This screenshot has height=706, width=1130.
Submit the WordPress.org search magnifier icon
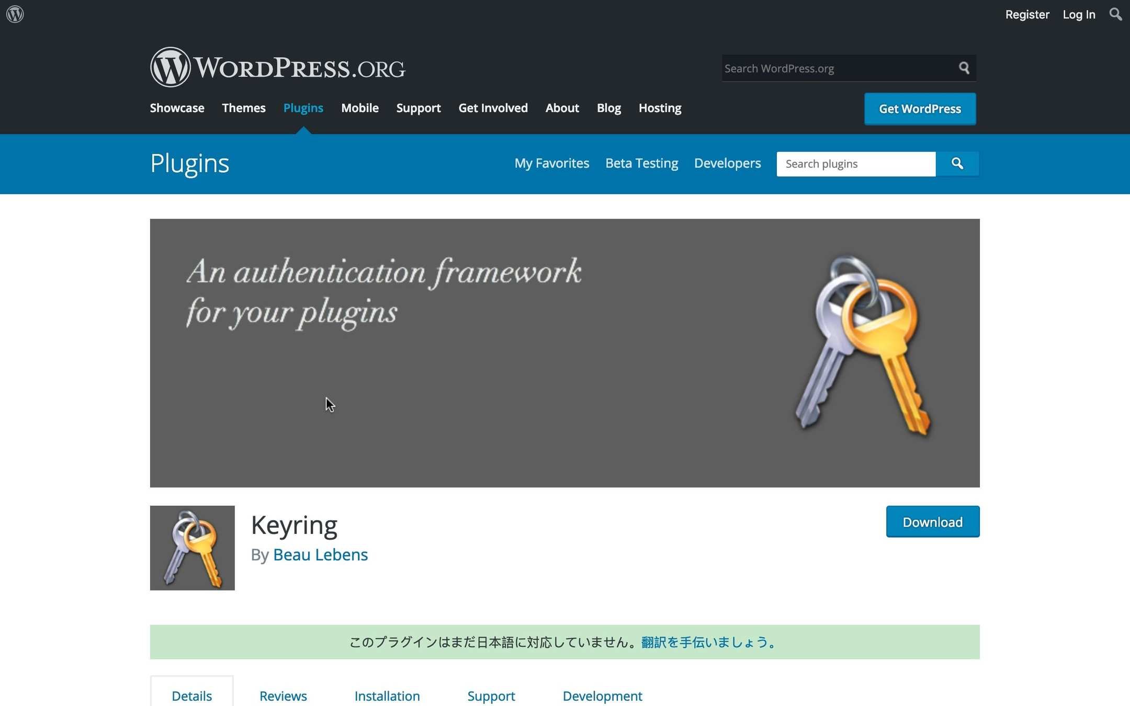[964, 68]
